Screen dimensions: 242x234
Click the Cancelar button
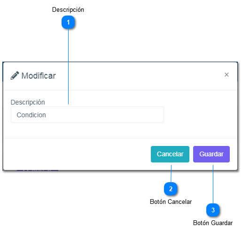[x=170, y=154]
